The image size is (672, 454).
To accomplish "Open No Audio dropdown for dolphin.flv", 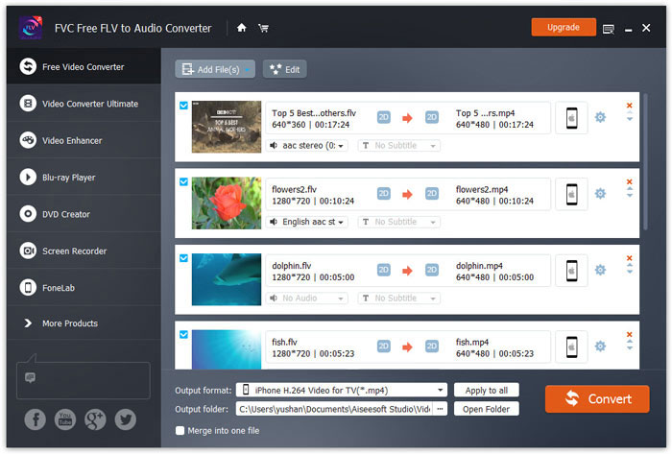I will tap(307, 299).
